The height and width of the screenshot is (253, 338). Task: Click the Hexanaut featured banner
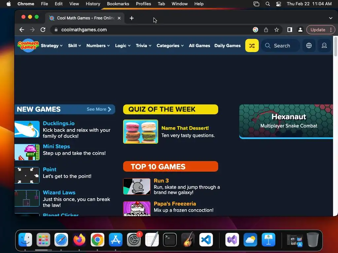286,122
